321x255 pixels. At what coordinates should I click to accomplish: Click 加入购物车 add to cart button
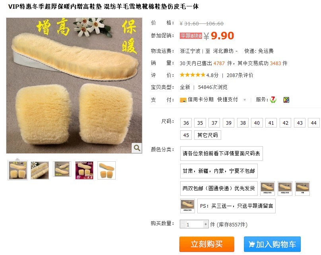pos(272,244)
